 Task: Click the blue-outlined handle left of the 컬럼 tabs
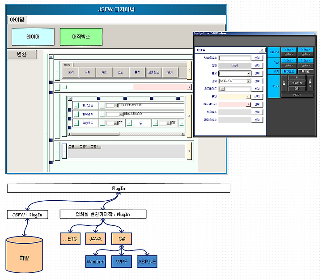[64, 151]
